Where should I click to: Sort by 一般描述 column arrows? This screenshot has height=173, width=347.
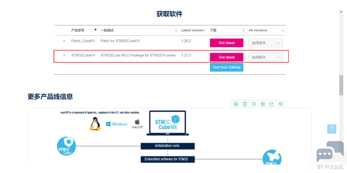coord(176,30)
